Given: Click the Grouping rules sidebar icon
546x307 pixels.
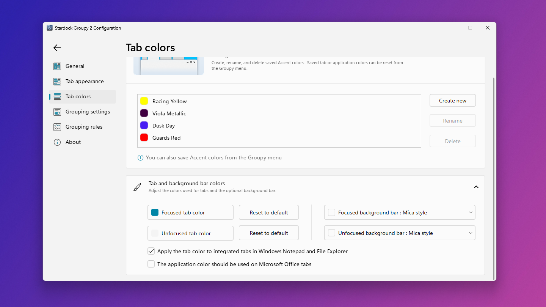Looking at the screenshot, I should click(x=57, y=127).
